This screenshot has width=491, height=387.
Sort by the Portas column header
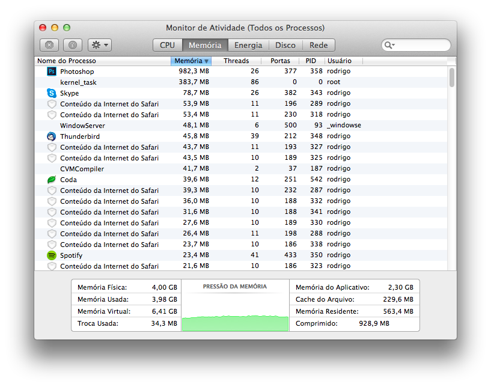(x=280, y=61)
